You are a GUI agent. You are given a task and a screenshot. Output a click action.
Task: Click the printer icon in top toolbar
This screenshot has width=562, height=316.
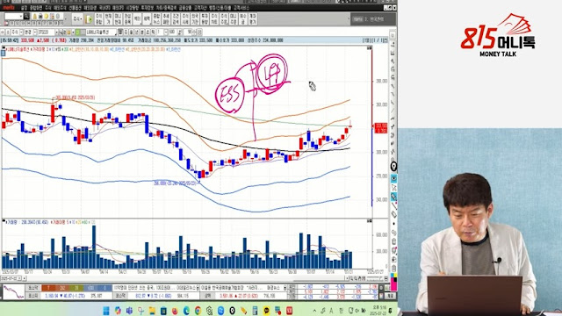click(x=40, y=17)
